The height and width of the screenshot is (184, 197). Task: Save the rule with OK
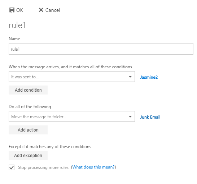click(x=16, y=10)
